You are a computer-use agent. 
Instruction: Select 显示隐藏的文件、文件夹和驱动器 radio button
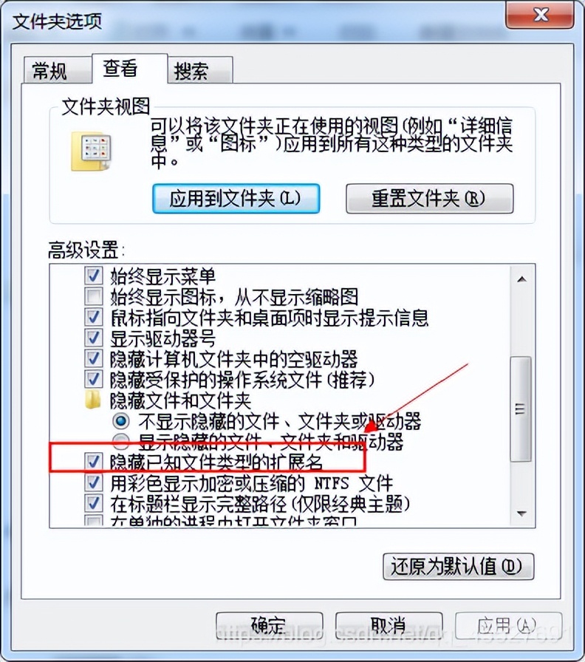pyautogui.click(x=121, y=442)
